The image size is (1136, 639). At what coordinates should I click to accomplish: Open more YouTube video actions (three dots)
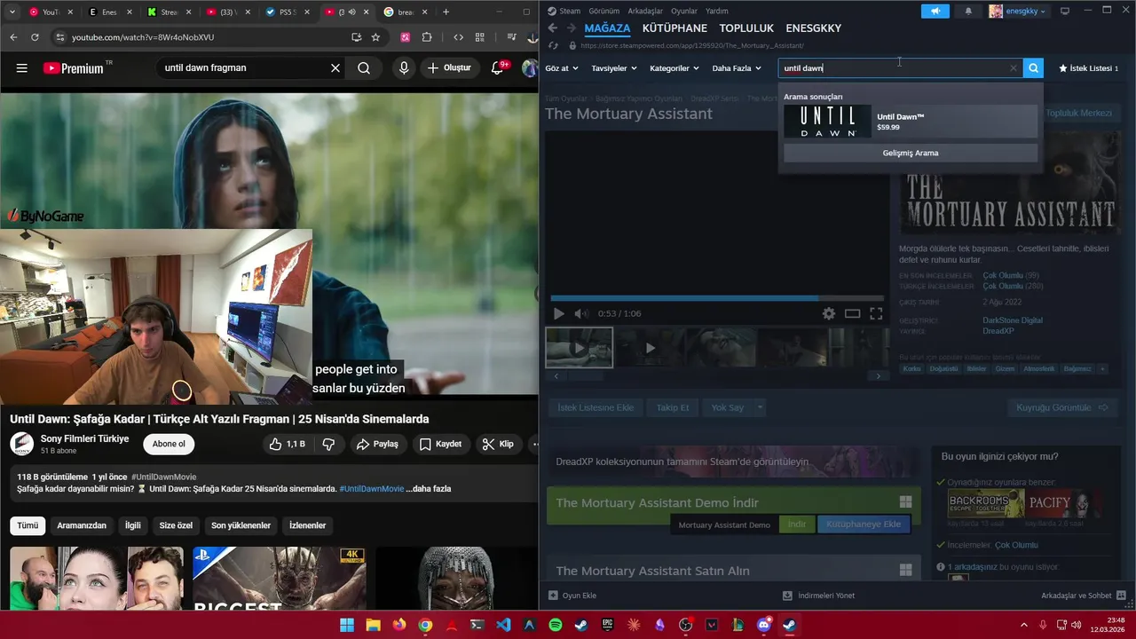click(534, 444)
